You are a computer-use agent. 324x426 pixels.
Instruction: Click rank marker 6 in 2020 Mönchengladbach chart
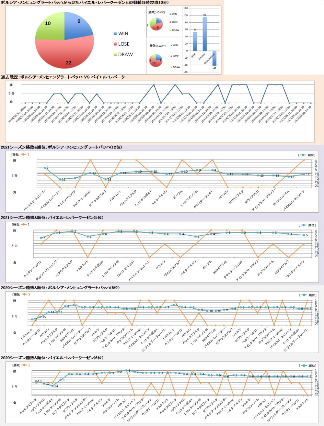pos(65,306)
